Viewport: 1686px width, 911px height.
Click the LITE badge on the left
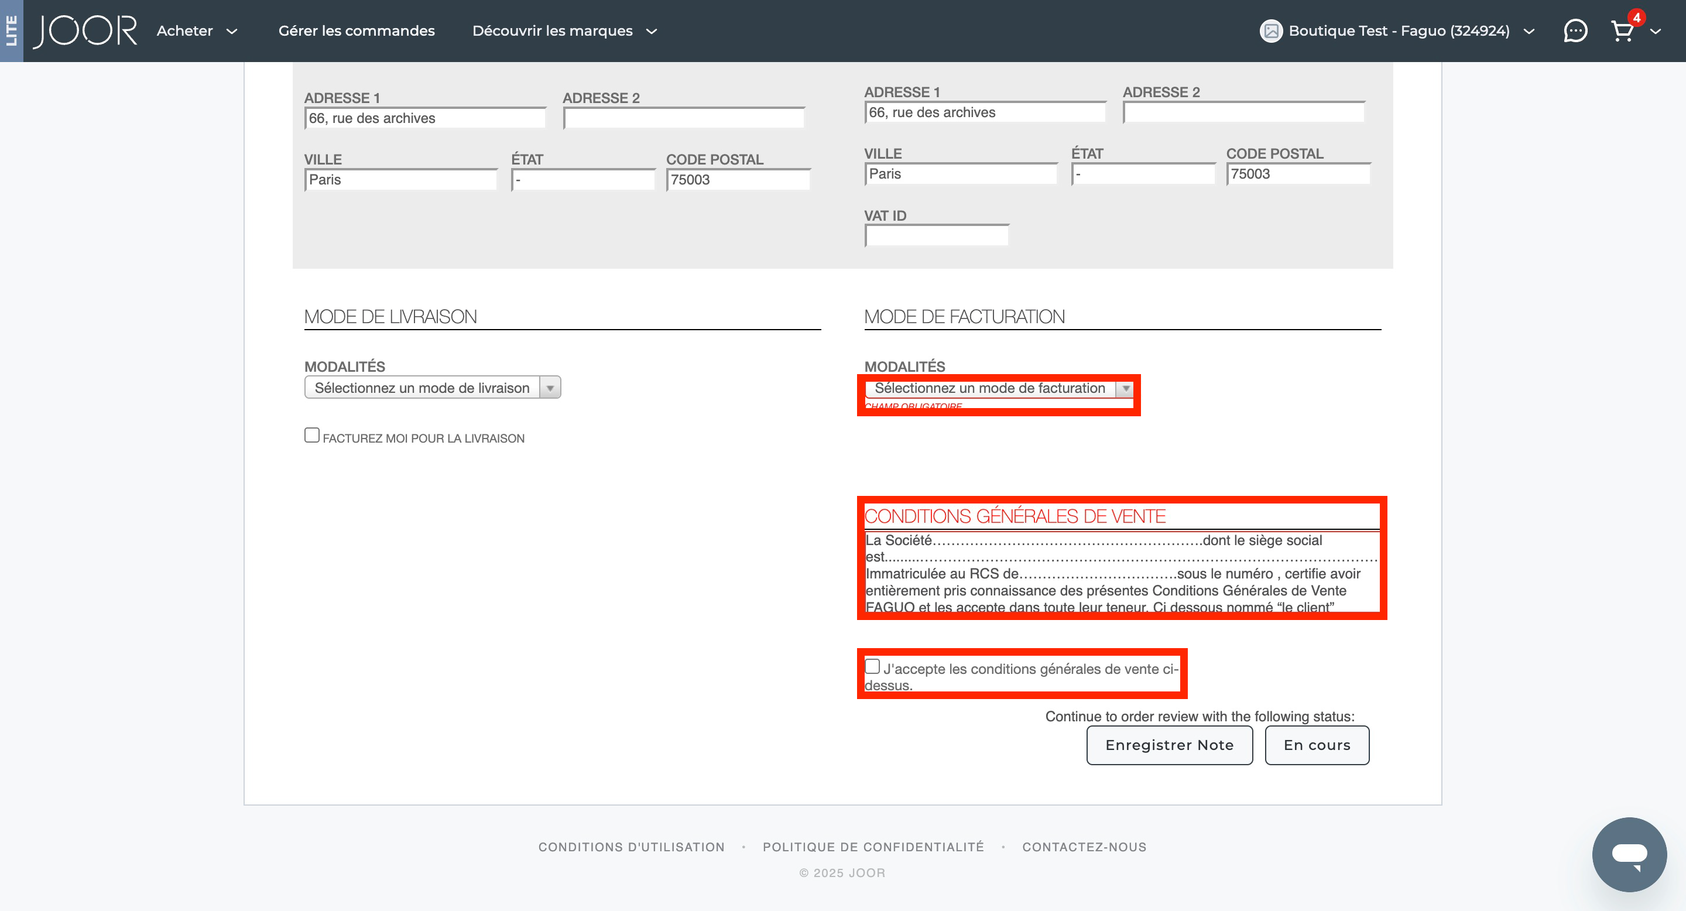11,31
